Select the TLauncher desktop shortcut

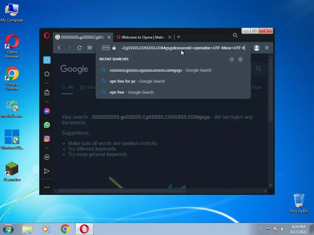click(12, 171)
